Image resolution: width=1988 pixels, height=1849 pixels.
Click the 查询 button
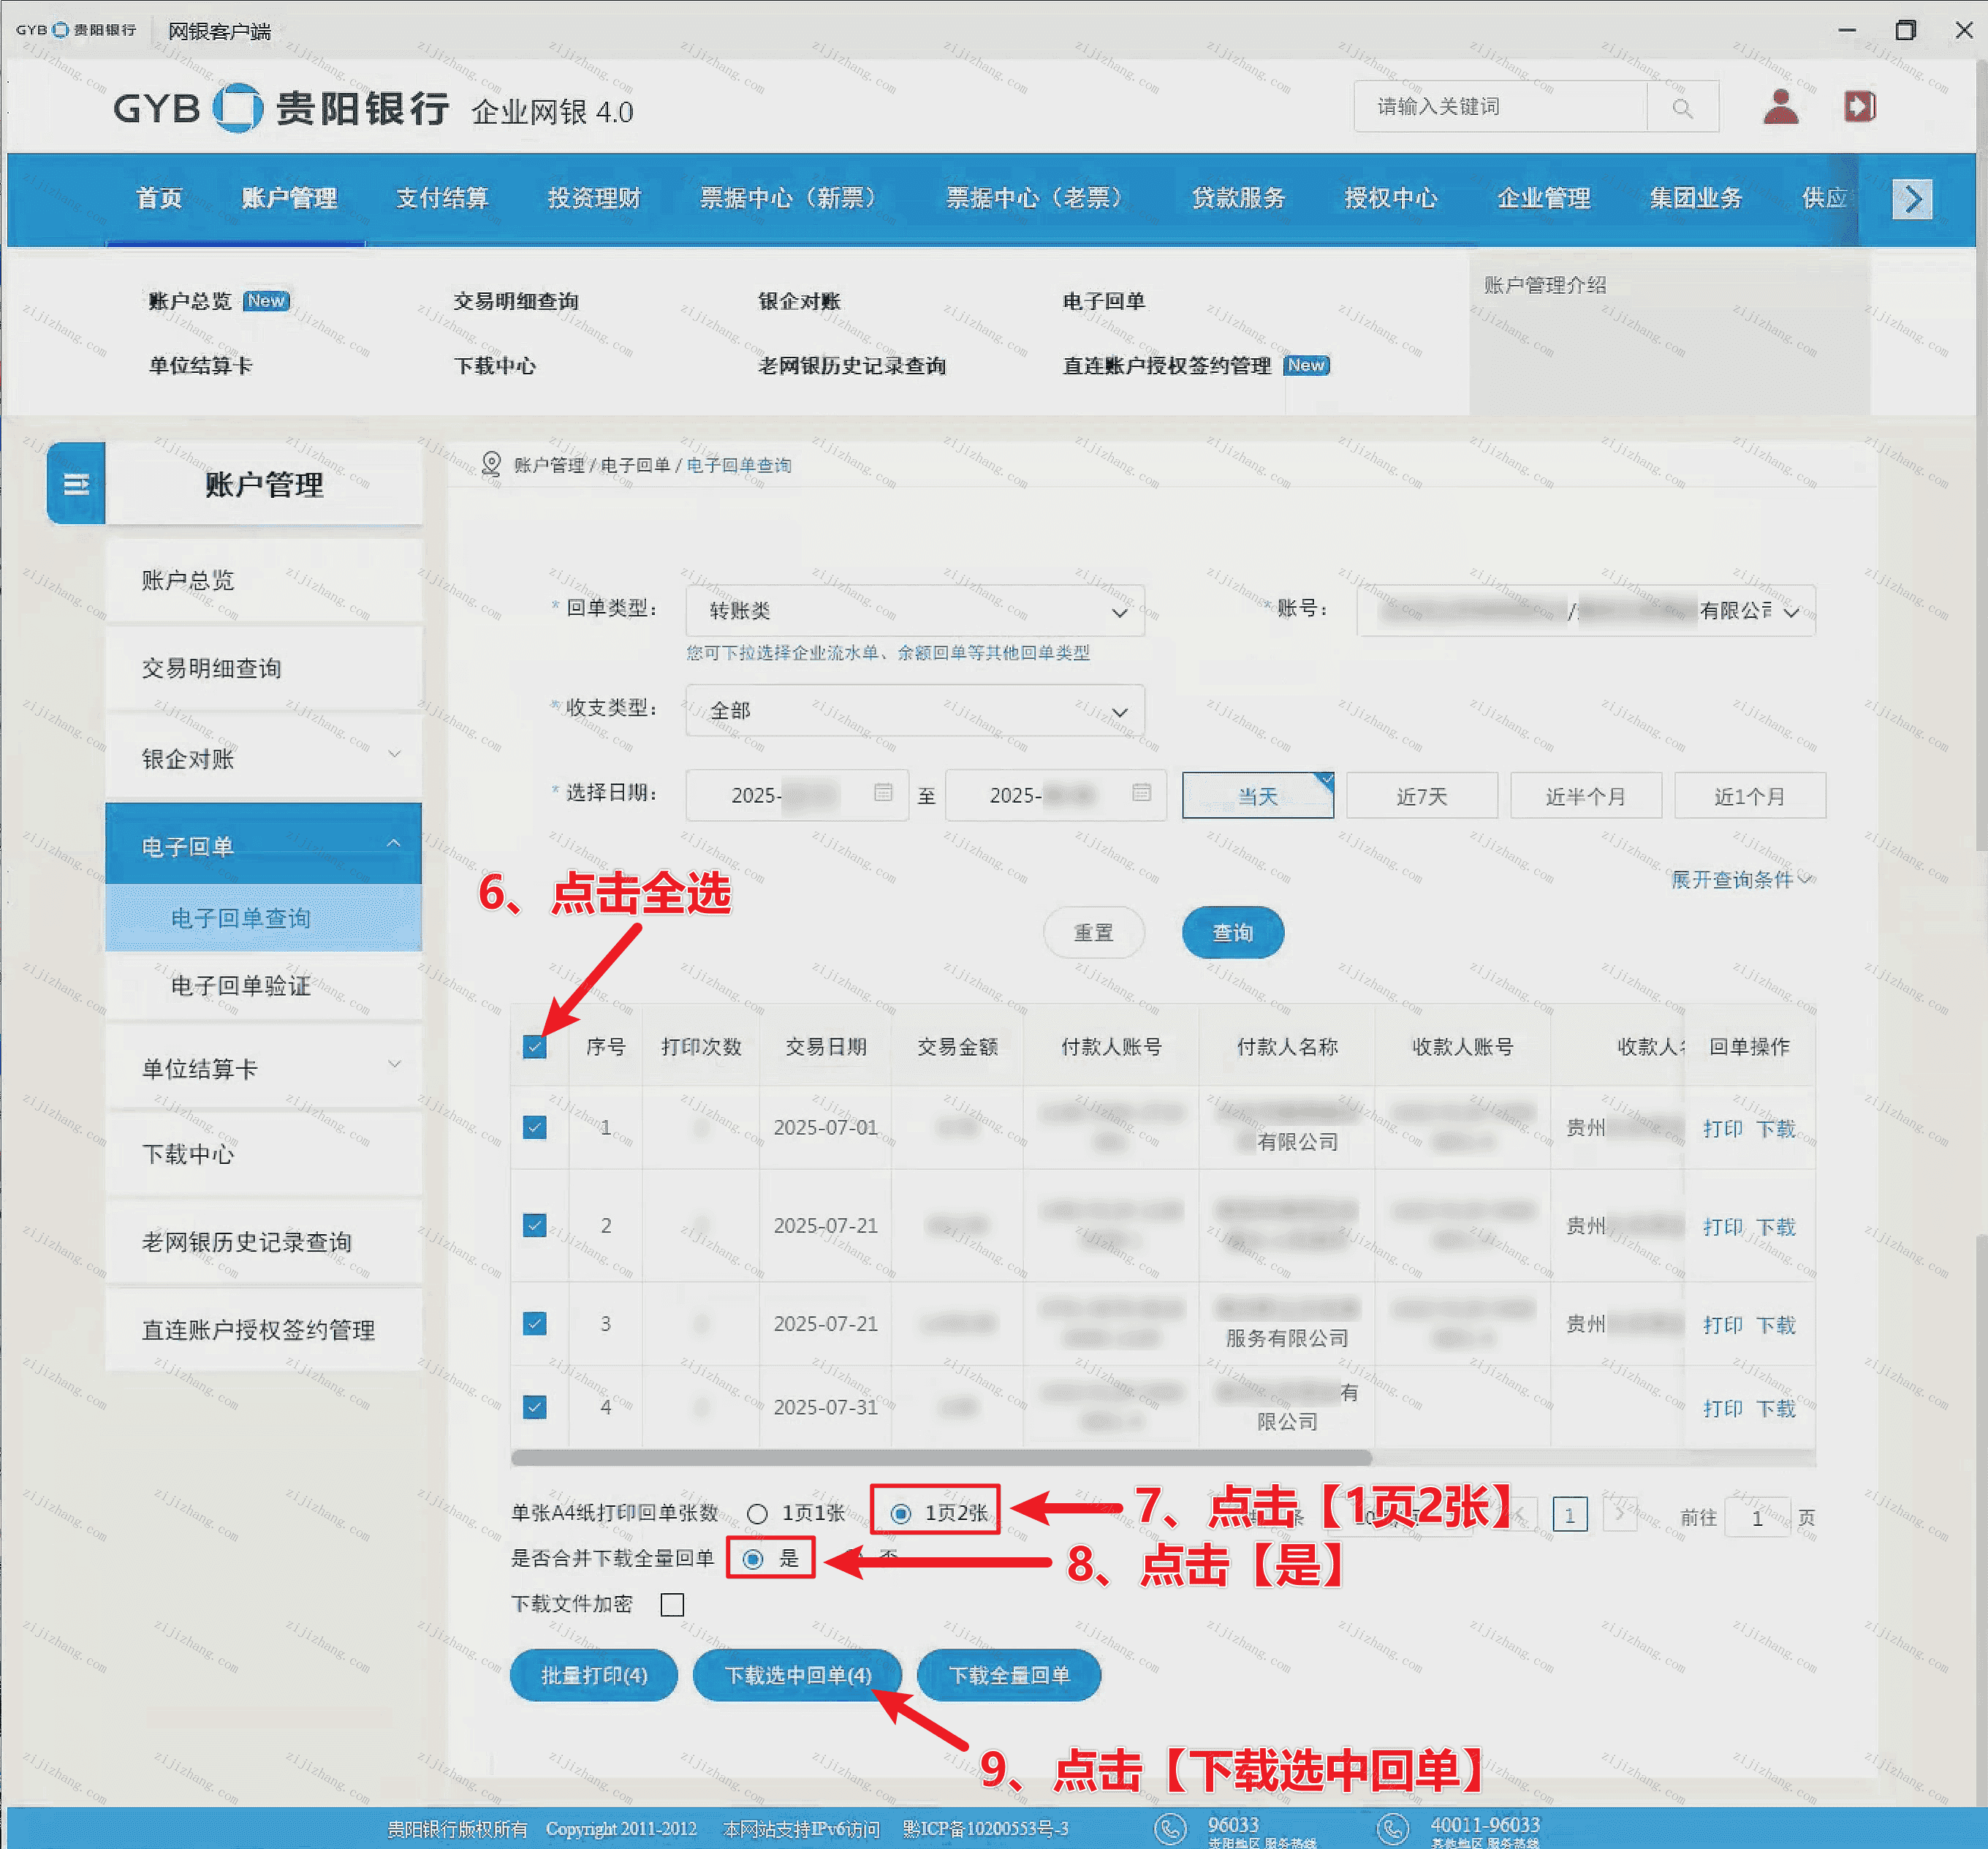coord(1232,932)
